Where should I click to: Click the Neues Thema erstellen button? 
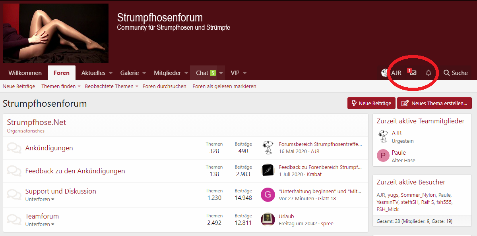[434, 103]
